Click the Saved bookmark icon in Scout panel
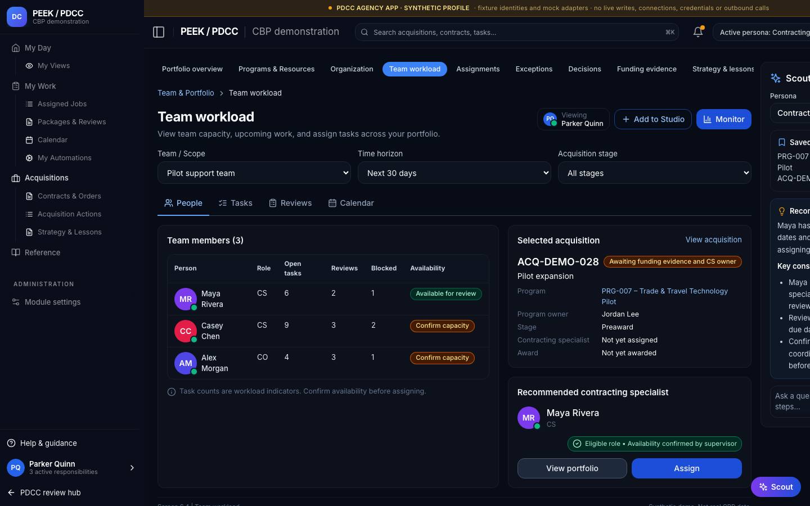The width and height of the screenshot is (810, 506). click(x=782, y=142)
